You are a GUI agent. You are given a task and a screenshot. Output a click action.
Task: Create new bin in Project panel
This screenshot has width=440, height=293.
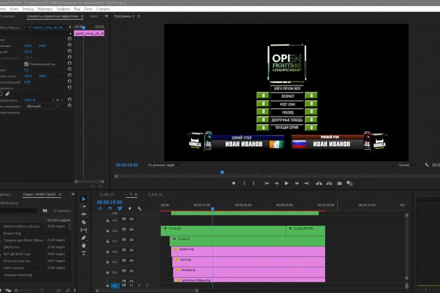(45, 211)
